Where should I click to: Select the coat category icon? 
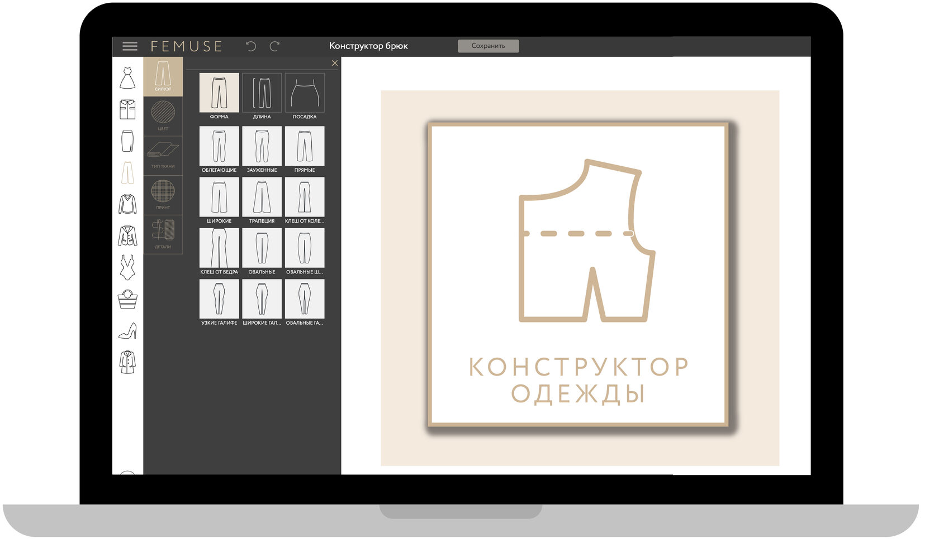[x=127, y=362]
